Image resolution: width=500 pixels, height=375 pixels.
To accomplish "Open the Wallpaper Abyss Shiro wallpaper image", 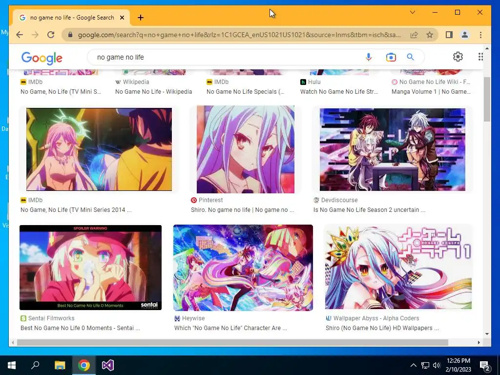I will pos(398,267).
